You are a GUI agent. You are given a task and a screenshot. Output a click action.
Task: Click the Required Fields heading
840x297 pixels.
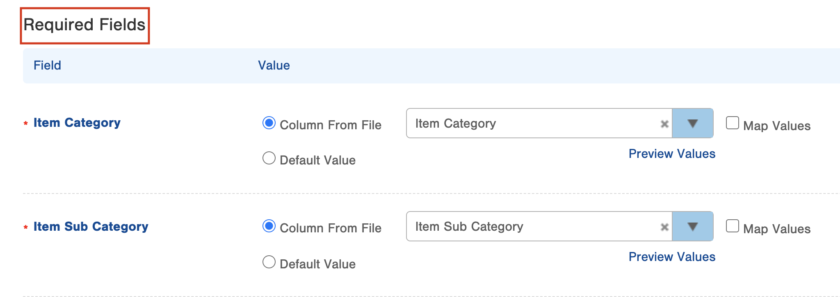tap(84, 25)
